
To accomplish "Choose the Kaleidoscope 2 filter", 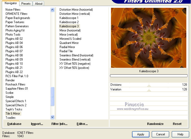I will pyautogui.click(x=69, y=22).
